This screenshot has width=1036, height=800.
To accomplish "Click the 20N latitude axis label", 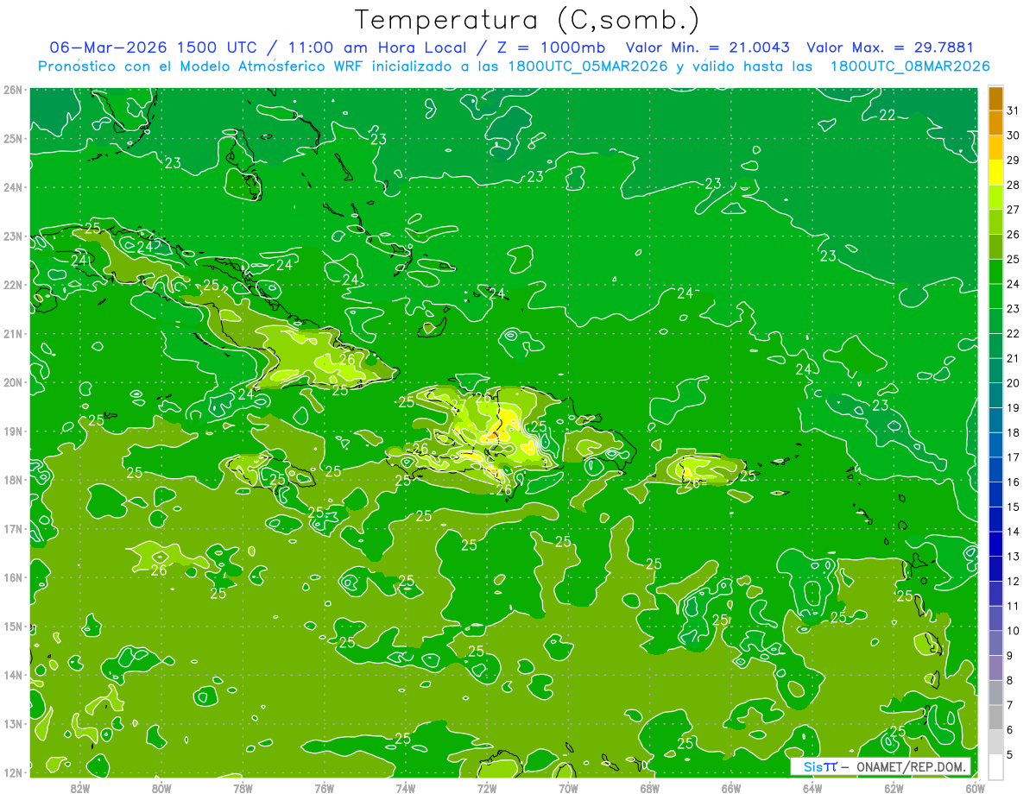I will pos(13,382).
